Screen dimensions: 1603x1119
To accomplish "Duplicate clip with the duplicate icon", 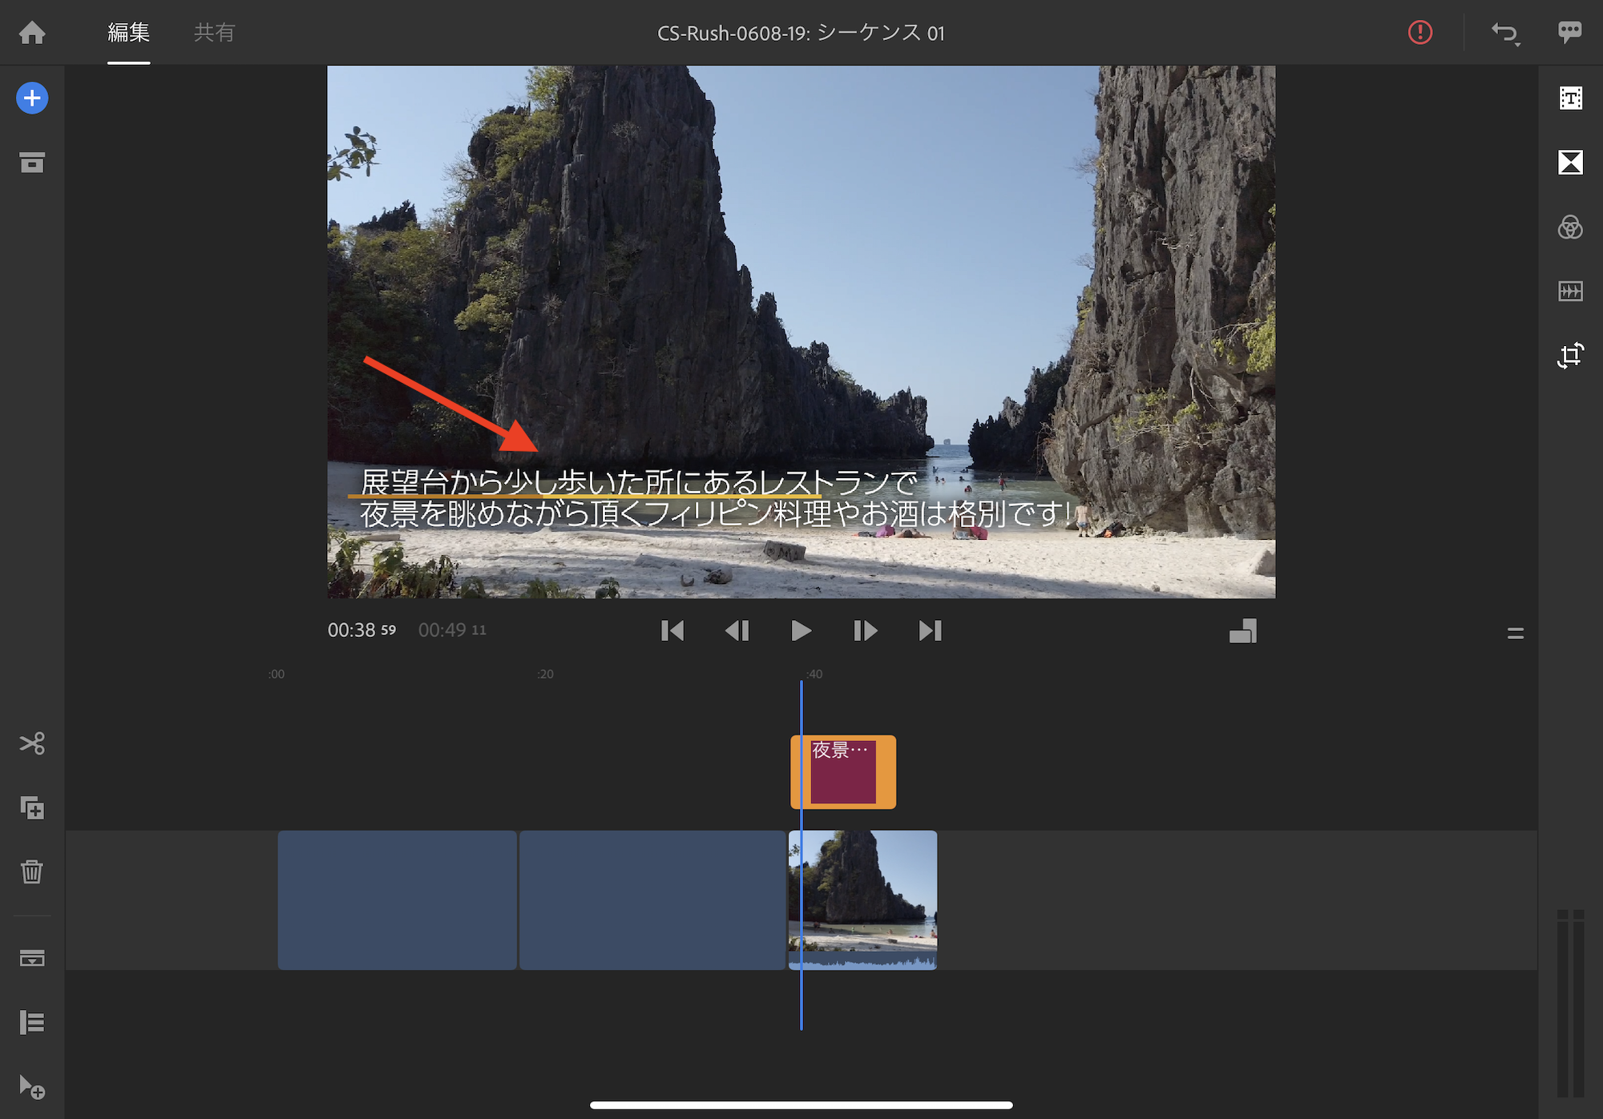I will pos(32,807).
